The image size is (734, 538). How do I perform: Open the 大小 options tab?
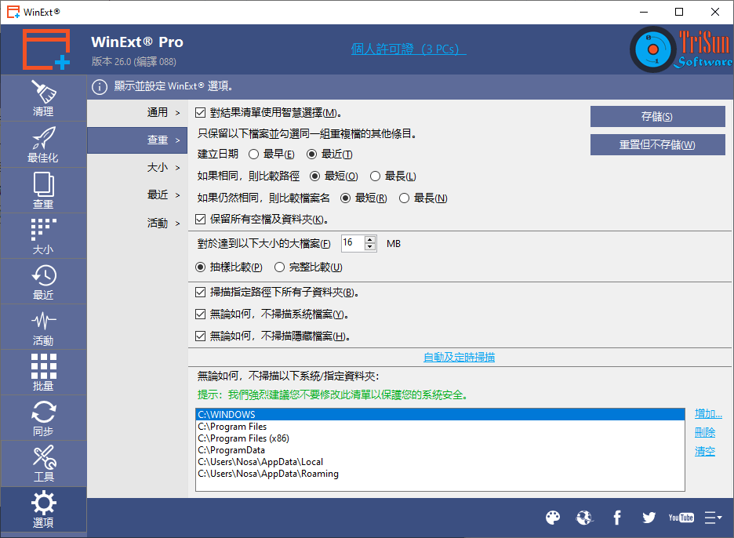point(137,168)
